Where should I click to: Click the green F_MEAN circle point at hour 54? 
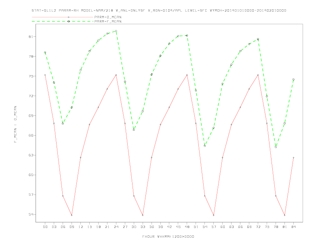tap(205, 146)
